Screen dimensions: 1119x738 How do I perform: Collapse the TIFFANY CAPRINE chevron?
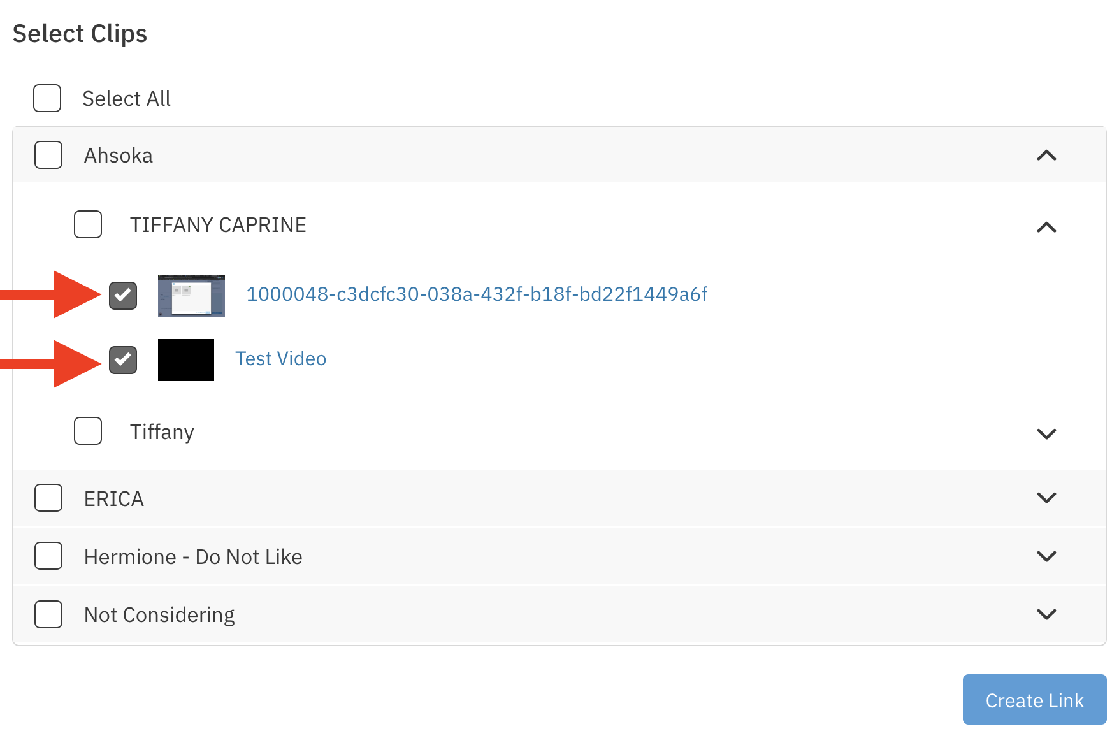[x=1046, y=227]
